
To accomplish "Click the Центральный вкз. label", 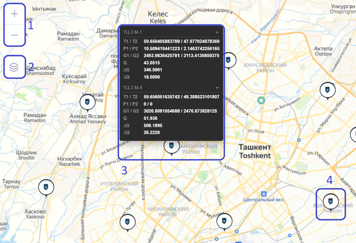I will [x=264, y=200].
